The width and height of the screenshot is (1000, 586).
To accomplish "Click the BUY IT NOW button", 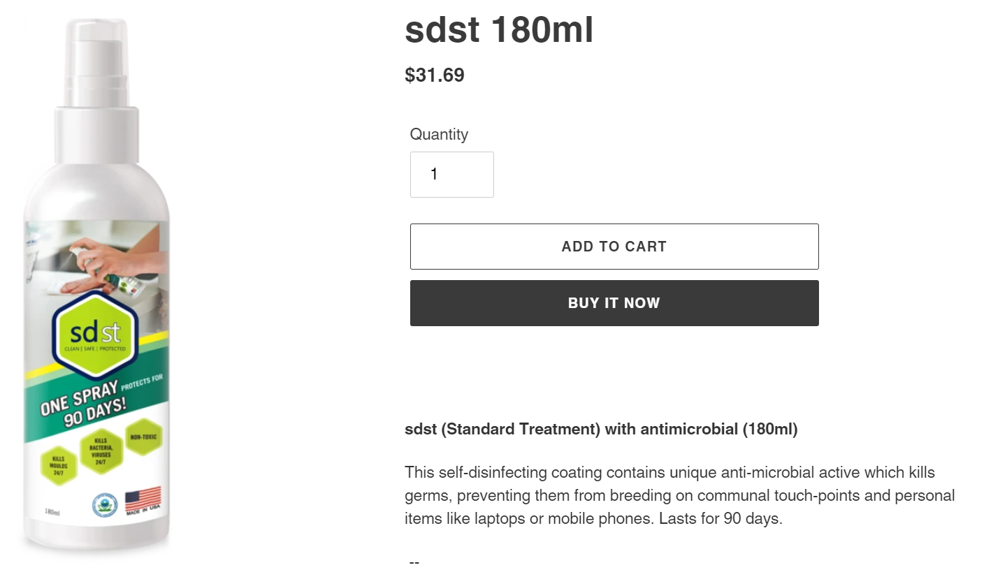I will [614, 303].
